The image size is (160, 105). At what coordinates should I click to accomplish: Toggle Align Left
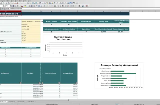click(x=29, y=6)
